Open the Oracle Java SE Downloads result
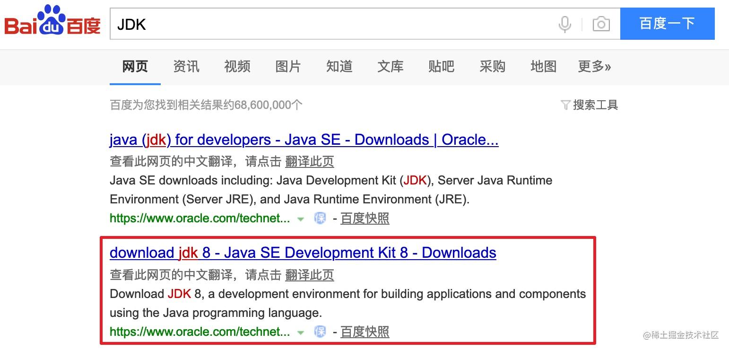Image resolution: width=729 pixels, height=350 pixels. click(304, 140)
